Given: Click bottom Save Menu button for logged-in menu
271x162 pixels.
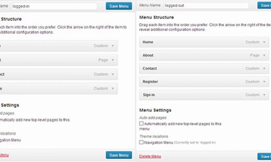Looking at the screenshot, I should (119, 155).
